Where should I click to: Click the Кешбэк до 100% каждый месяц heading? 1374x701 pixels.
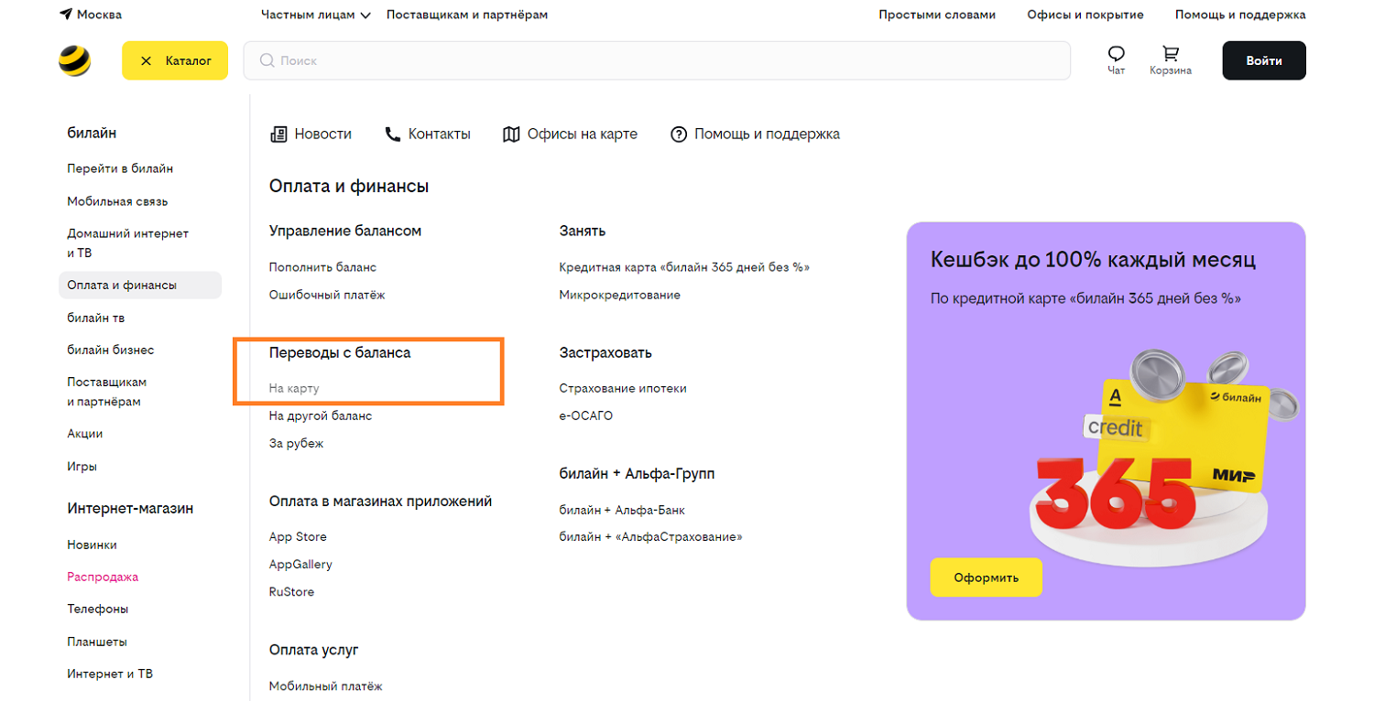tap(1093, 260)
